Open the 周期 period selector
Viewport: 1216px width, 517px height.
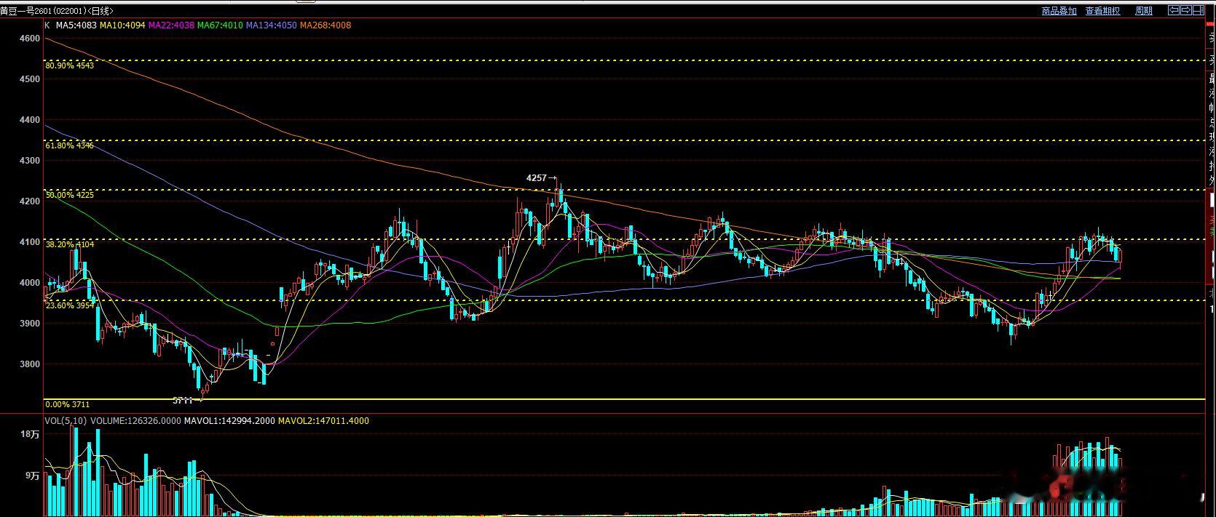(x=1144, y=11)
